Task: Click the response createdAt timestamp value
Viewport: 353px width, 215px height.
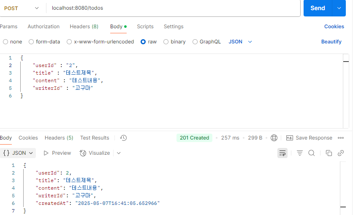Action: coord(117,203)
